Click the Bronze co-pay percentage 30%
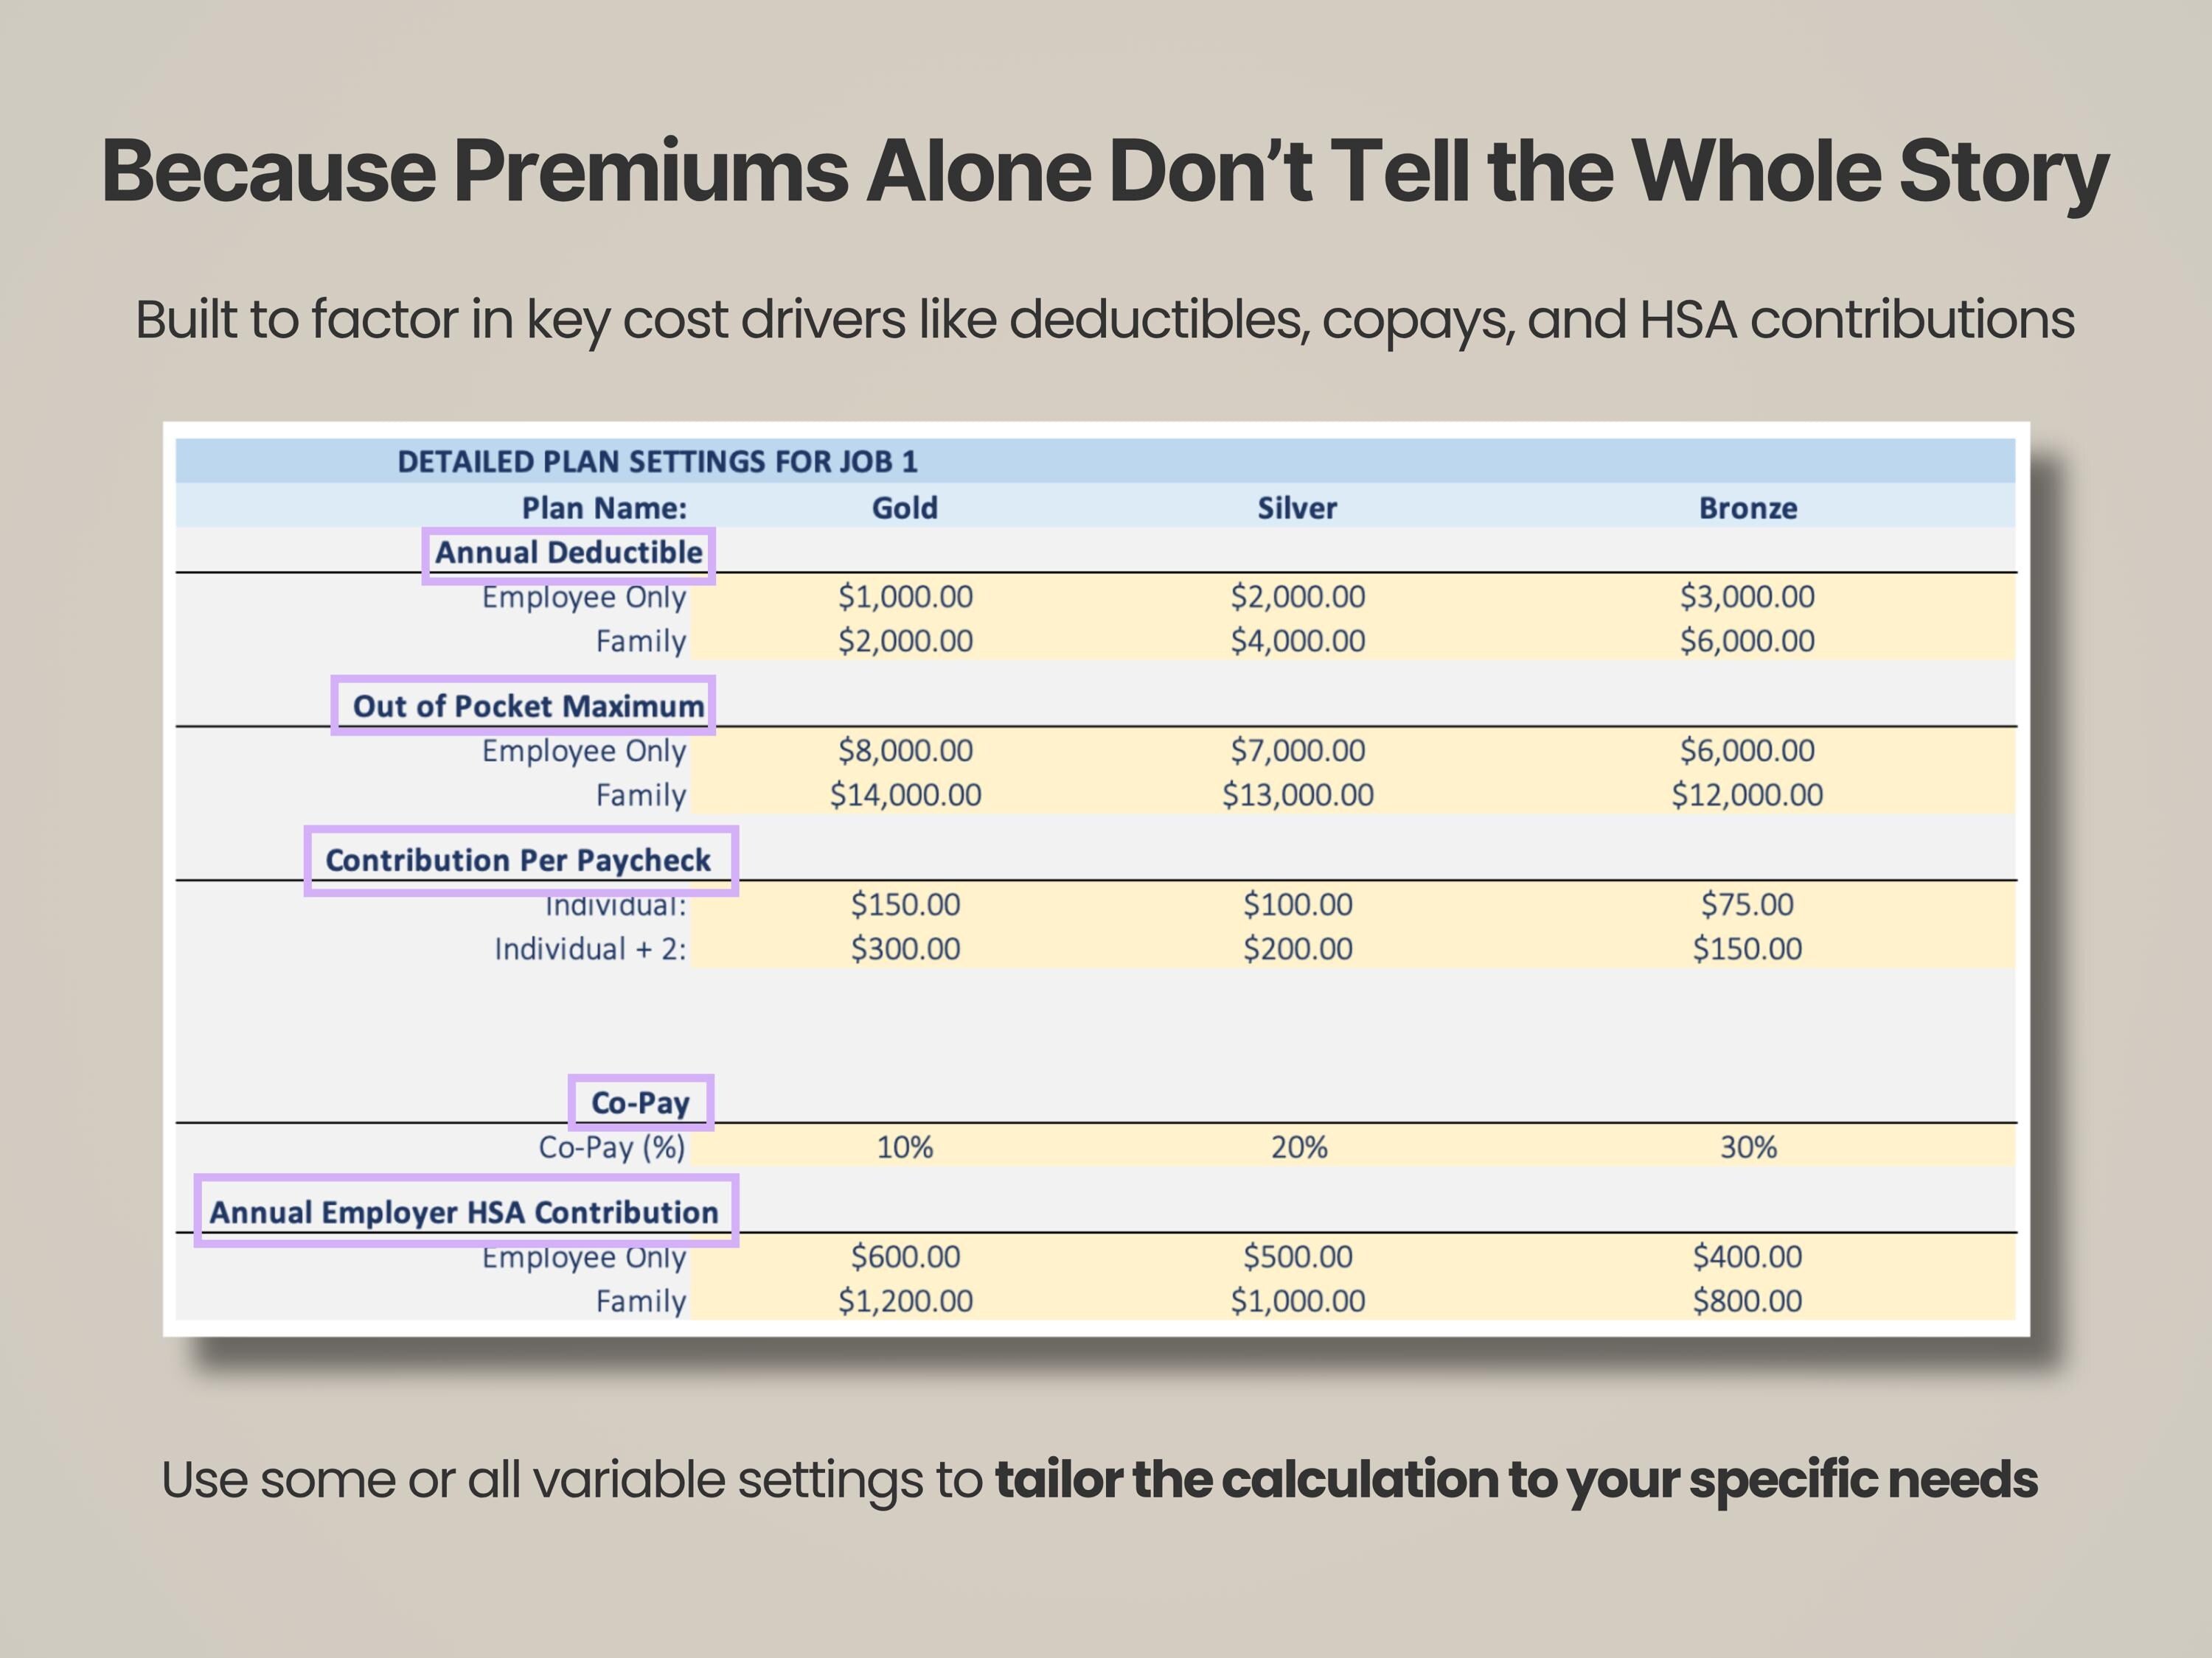The height and width of the screenshot is (1658, 2212). (x=1748, y=1147)
